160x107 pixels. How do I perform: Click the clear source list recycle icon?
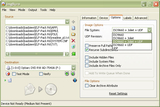tap(73, 47)
